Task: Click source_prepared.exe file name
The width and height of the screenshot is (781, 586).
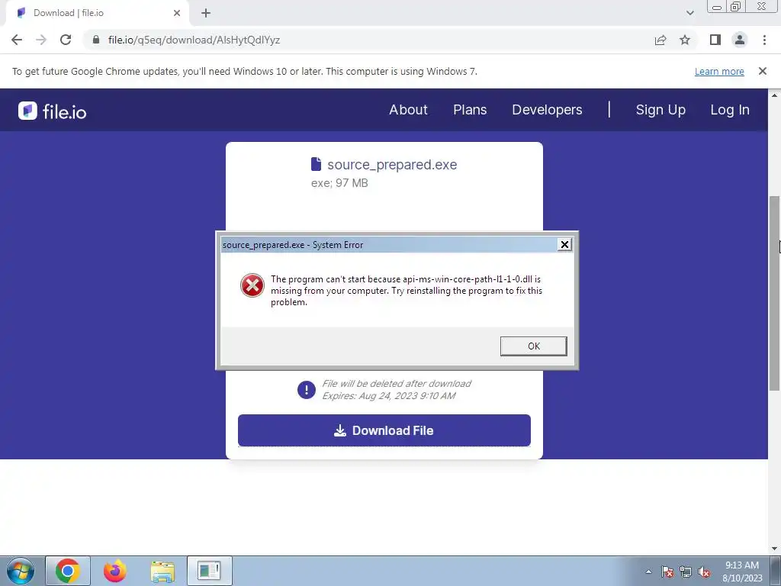Action: (392, 165)
